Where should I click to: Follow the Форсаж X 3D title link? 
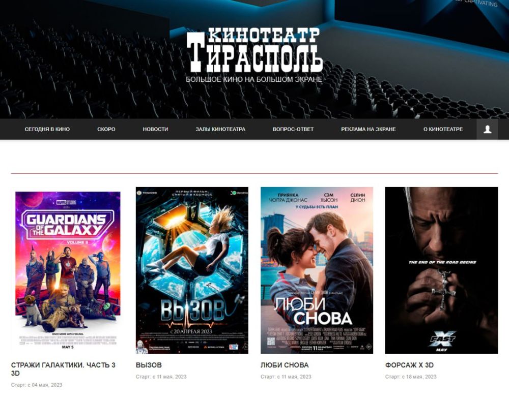point(409,365)
